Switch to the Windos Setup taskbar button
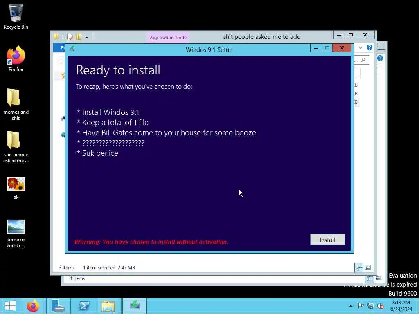The height and width of the screenshot is (314, 419). pos(135,306)
